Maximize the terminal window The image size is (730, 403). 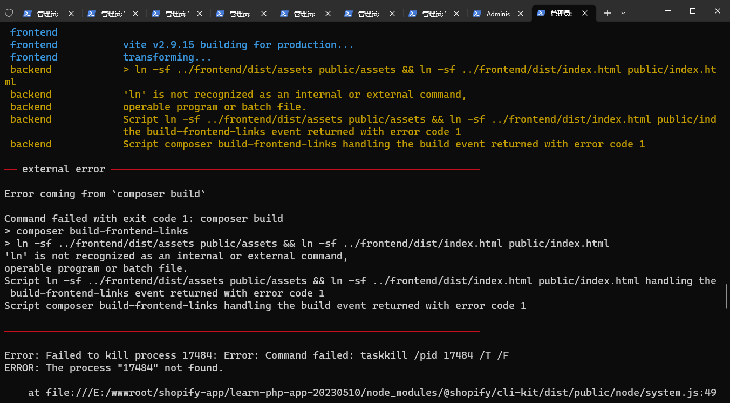click(693, 11)
